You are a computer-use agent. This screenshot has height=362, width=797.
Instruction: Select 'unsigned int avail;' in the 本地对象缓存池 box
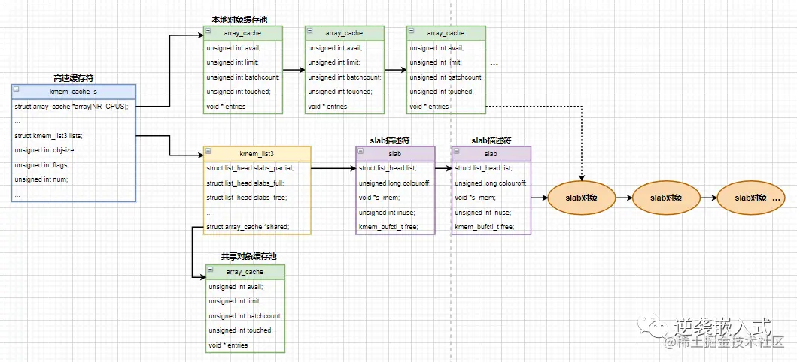click(x=243, y=48)
